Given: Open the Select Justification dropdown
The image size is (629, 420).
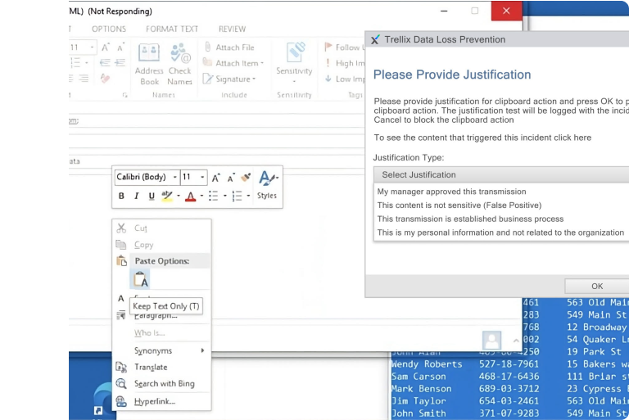Looking at the screenshot, I should click(x=501, y=175).
